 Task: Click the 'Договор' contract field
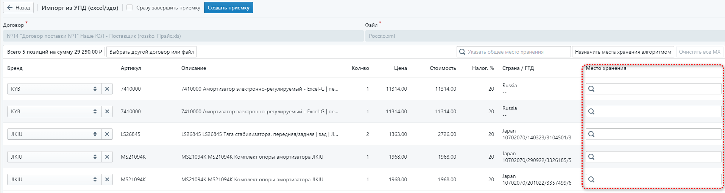tap(183, 36)
